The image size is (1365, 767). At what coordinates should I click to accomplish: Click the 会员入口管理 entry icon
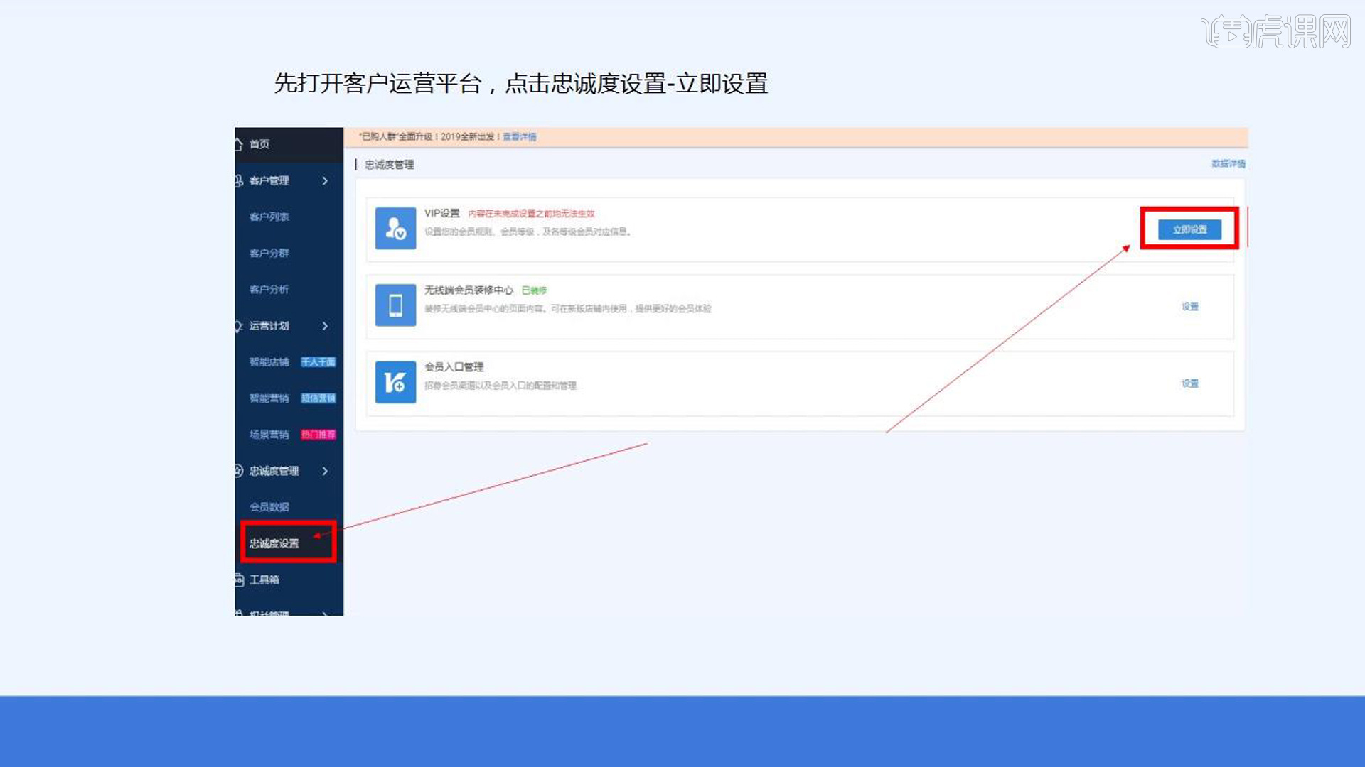395,383
